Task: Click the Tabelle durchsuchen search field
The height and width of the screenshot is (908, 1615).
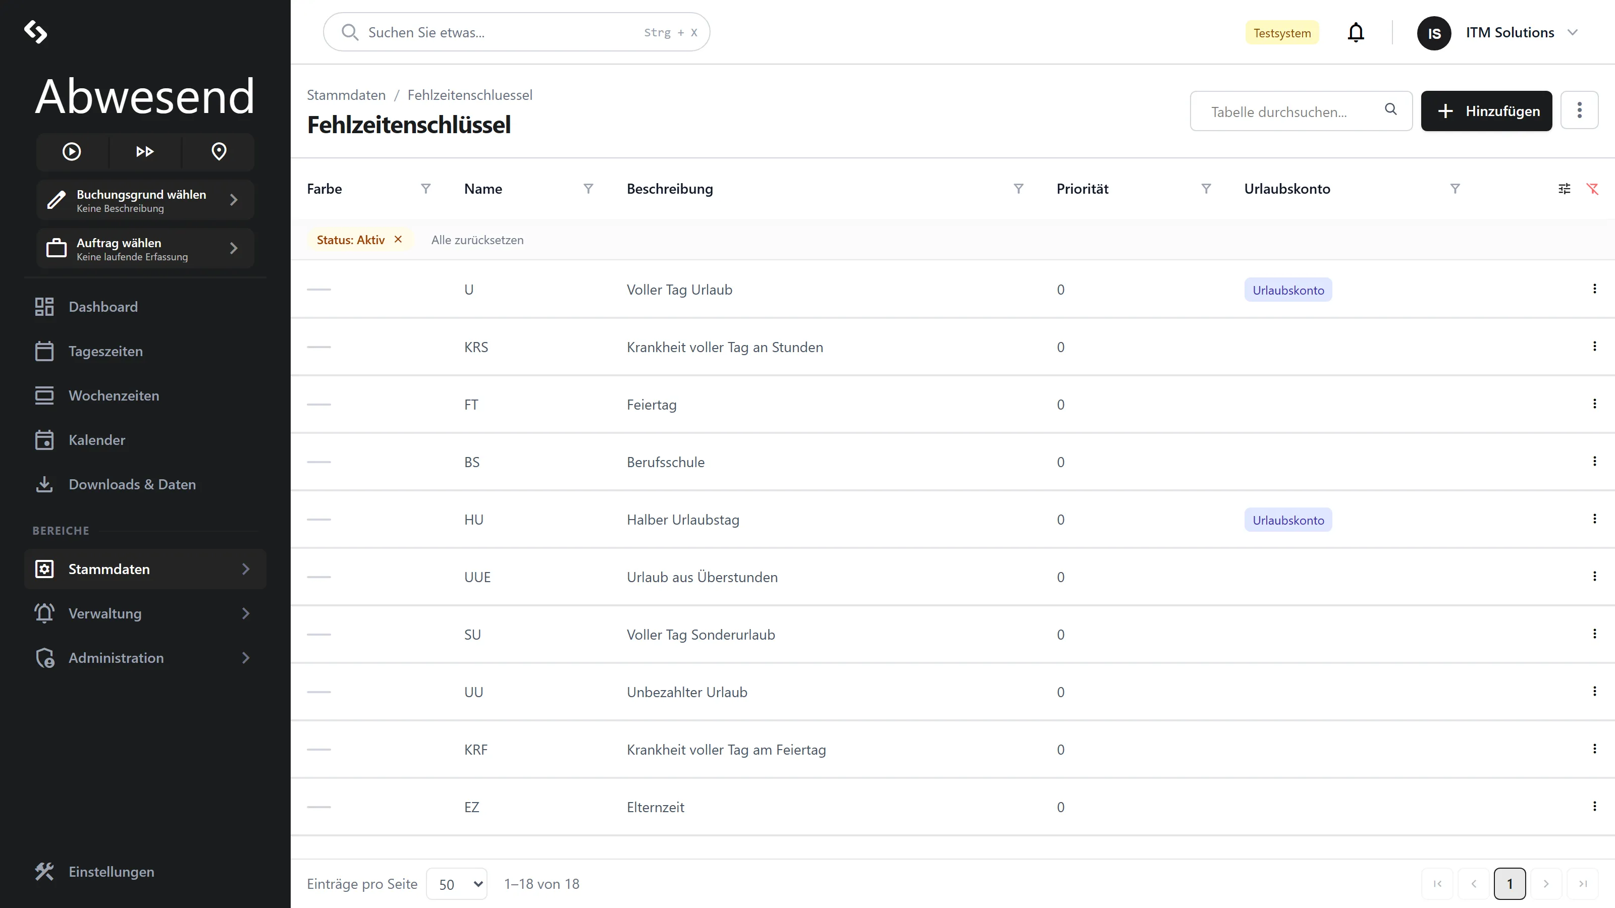Action: coord(1301,111)
